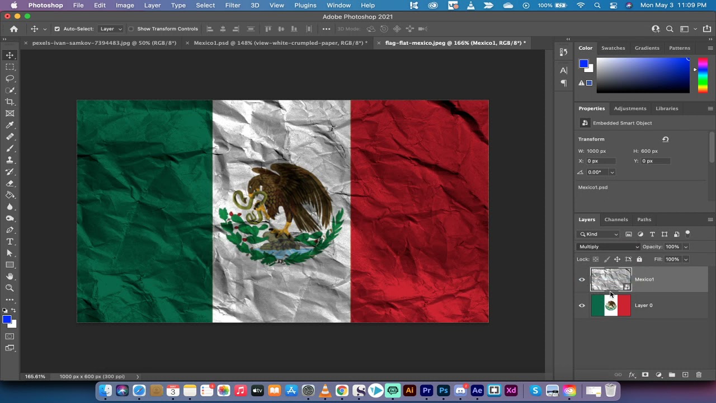
Task: Select the Eyedropper tool
Action: (x=10, y=125)
